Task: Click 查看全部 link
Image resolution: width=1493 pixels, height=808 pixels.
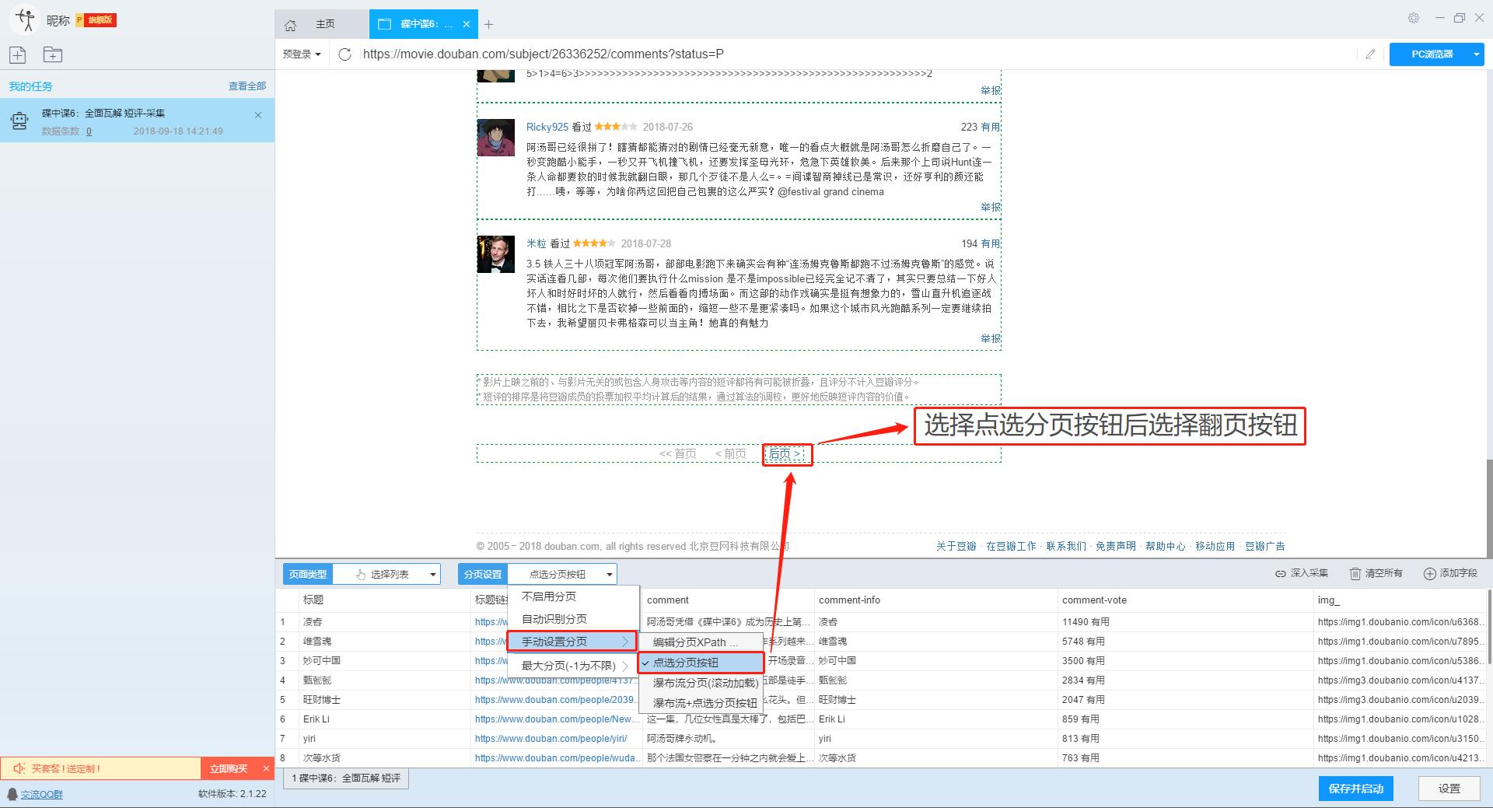Action: 247,86
